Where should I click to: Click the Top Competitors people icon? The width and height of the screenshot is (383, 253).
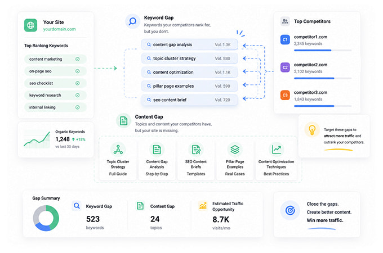[285, 21]
